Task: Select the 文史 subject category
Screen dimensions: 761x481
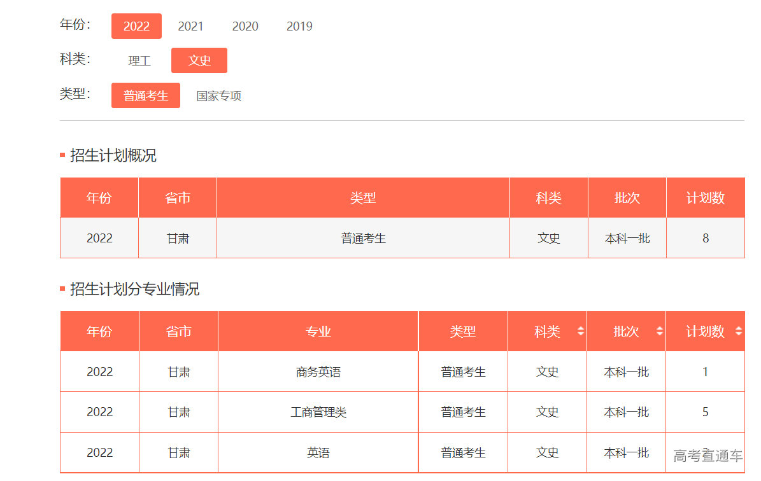Action: (199, 60)
